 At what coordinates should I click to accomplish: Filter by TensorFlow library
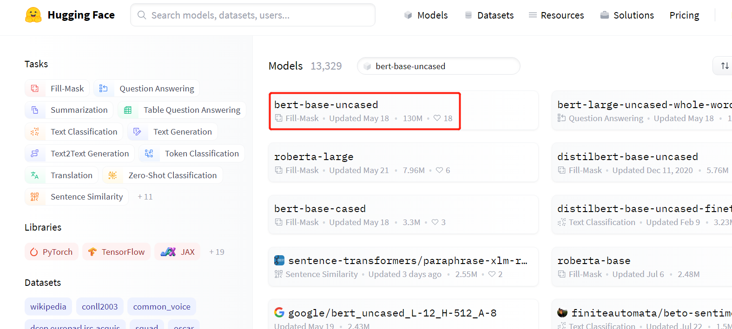click(117, 252)
